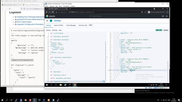Viewport: 182px width, 102px height.
Task: Open VirtualBox Машина menu
Action: [52, 6]
